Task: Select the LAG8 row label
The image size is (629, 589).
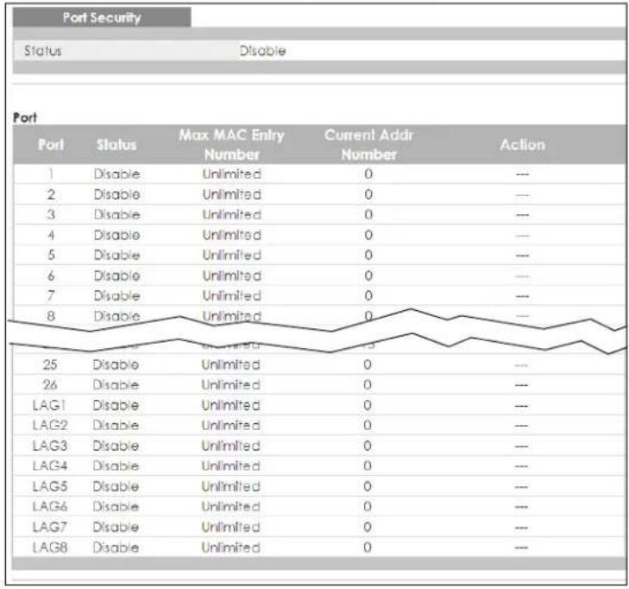Action: tap(50, 548)
